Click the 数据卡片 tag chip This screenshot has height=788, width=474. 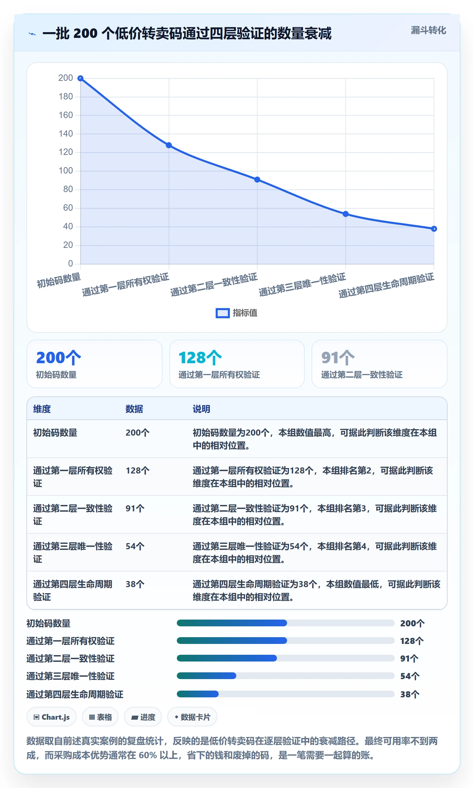pyautogui.click(x=192, y=717)
